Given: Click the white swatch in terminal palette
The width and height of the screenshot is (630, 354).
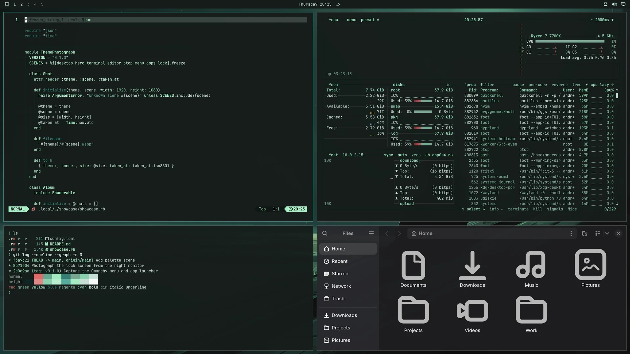Looking at the screenshot, I should tap(94, 282).
